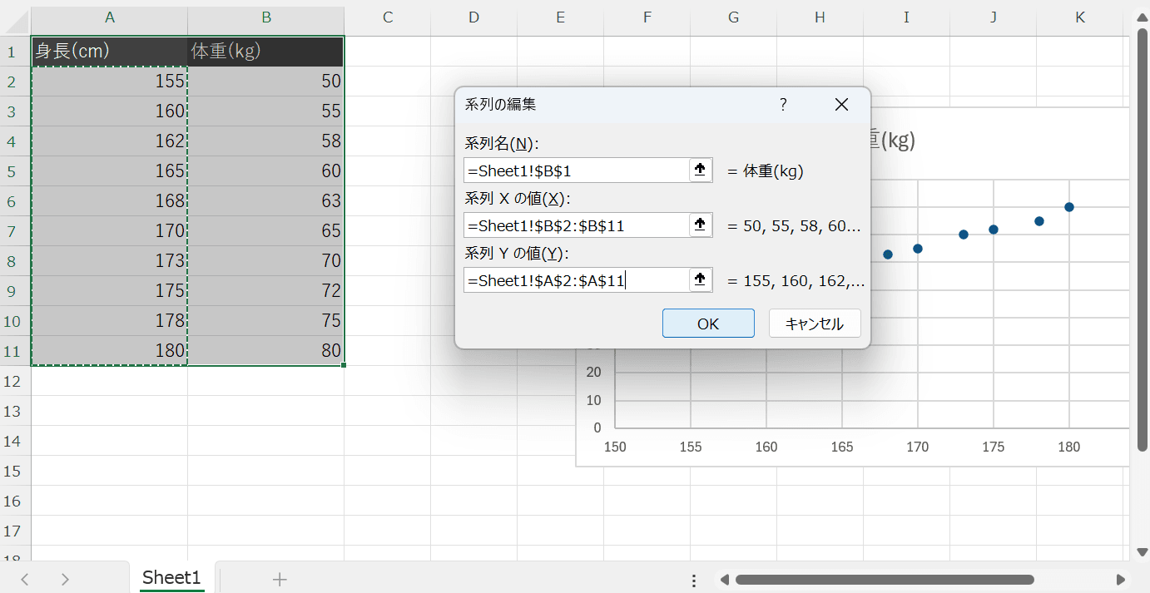Click collapse-dialog icon beside 系列名 field
1150x593 pixels.
[700, 170]
